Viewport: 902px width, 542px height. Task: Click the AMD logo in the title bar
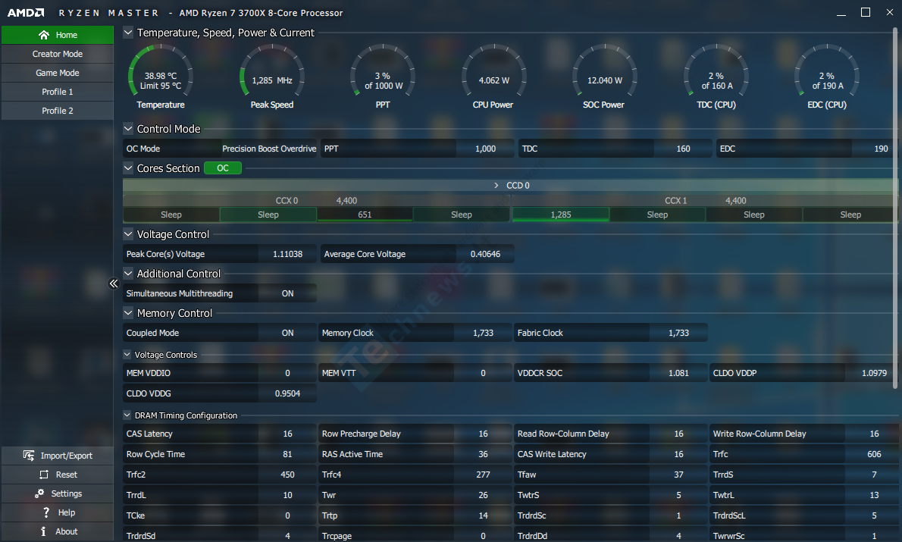click(x=26, y=13)
